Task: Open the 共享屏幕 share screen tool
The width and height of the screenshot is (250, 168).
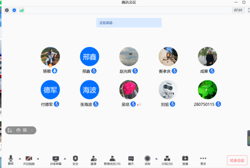Action: [56, 160]
